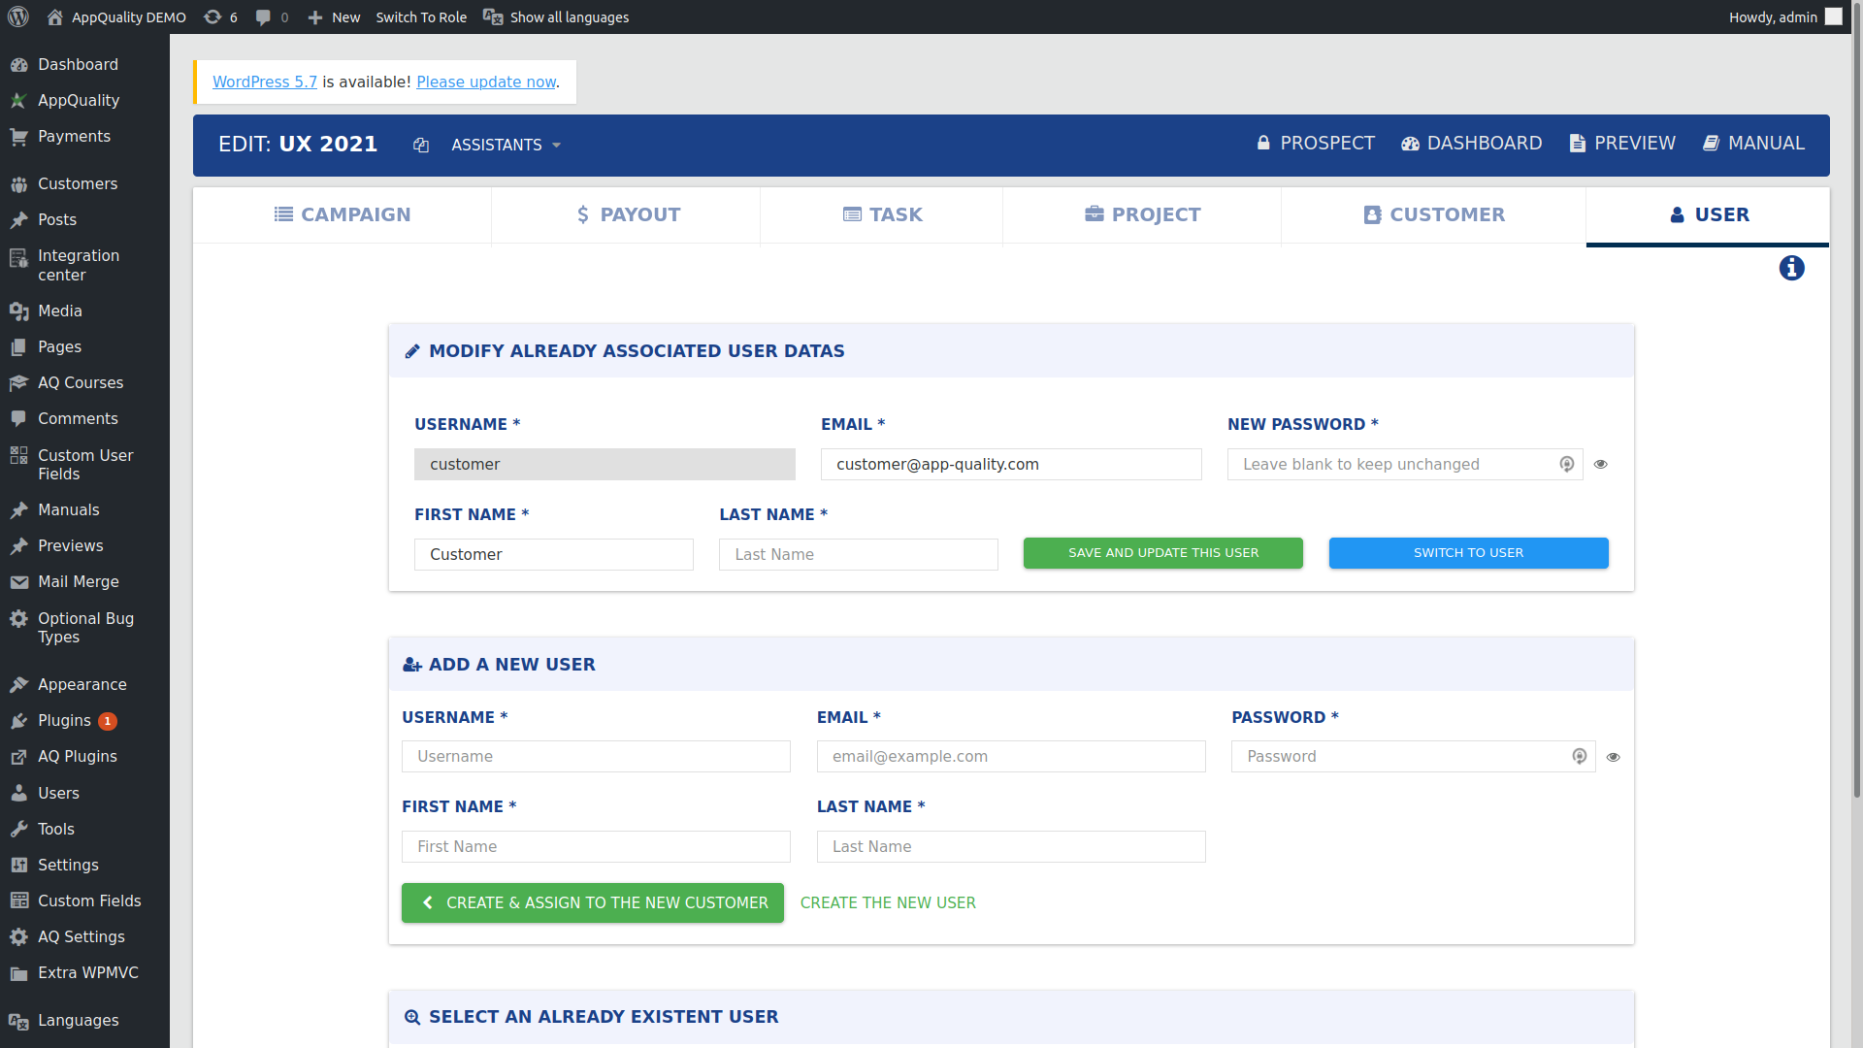Follow the Please update now link
The height and width of the screenshot is (1048, 1863).
click(x=486, y=82)
